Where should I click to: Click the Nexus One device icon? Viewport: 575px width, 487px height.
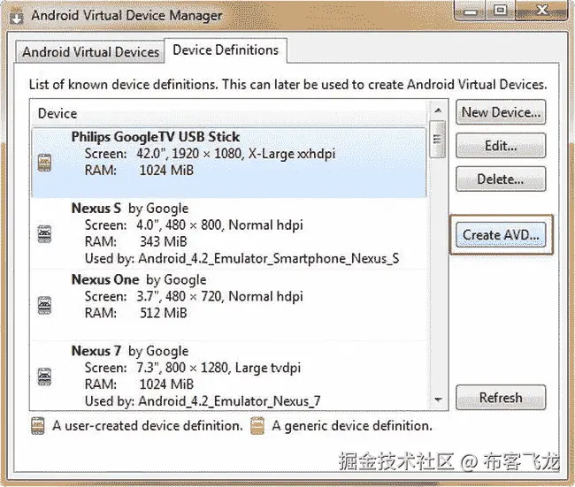[45, 305]
